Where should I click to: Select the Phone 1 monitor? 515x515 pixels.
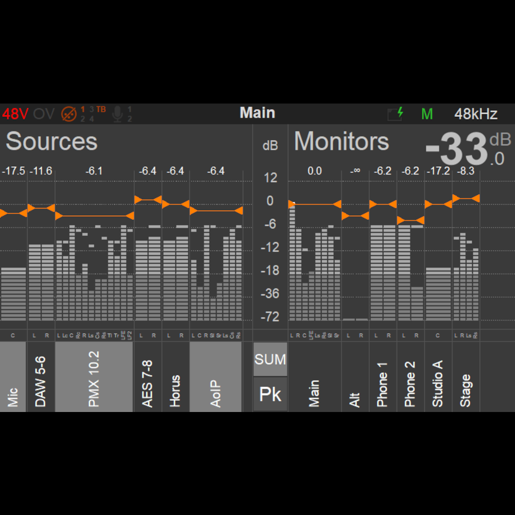[383, 376]
